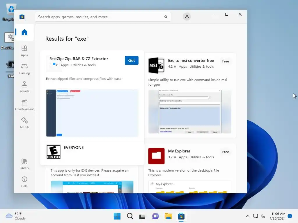This screenshot has width=298, height=223.
Task: Minimize the Microsoft Store window
Action: pyautogui.click(x=213, y=14)
